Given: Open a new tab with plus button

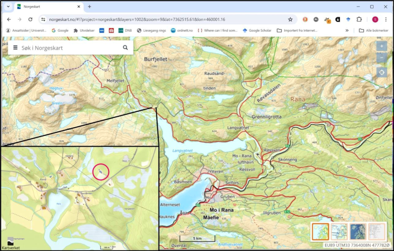Looking at the screenshot, I should click(90, 7).
